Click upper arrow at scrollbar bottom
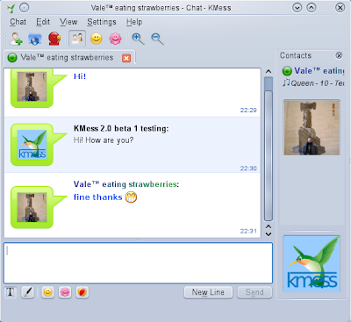351x322 pixels. (269, 227)
